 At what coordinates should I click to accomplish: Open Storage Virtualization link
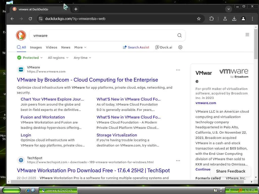117,135
